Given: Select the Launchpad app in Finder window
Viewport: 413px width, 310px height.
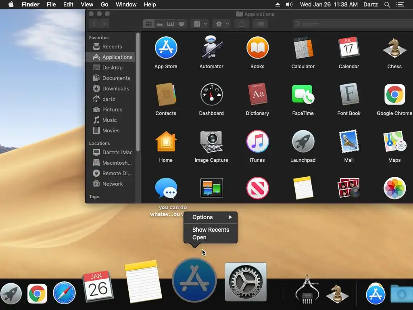Looking at the screenshot, I should coord(303,141).
